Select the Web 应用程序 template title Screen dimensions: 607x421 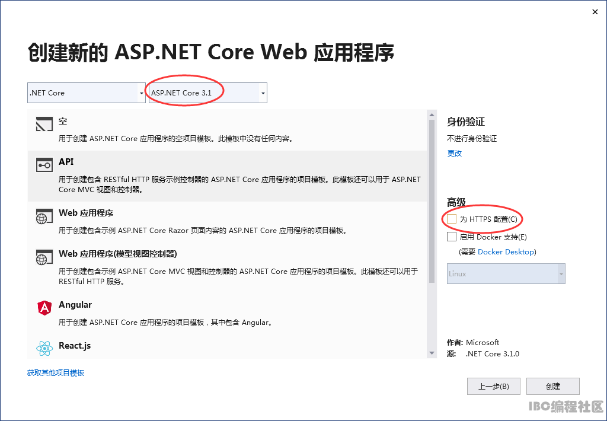pyautogui.click(x=86, y=213)
